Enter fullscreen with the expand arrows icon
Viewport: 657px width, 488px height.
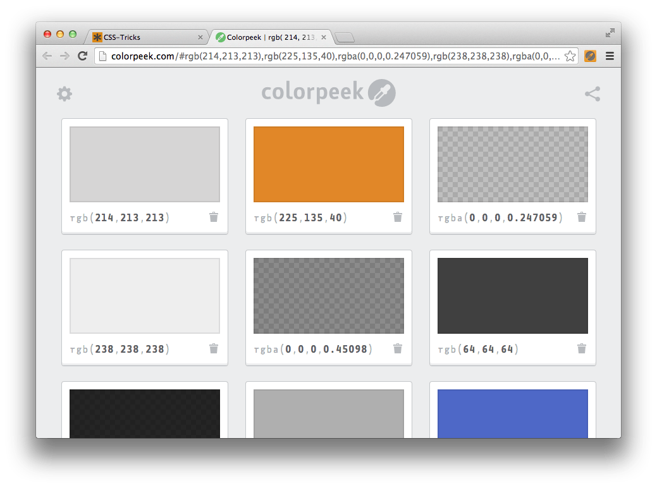click(610, 33)
